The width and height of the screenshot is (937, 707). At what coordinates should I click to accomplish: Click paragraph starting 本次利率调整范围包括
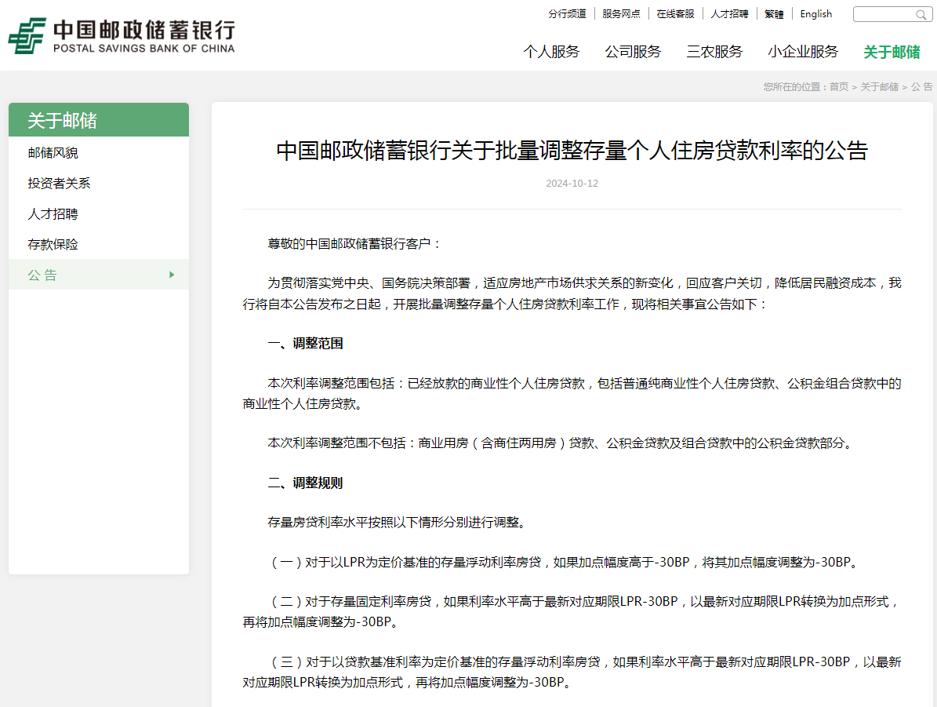[572, 393]
